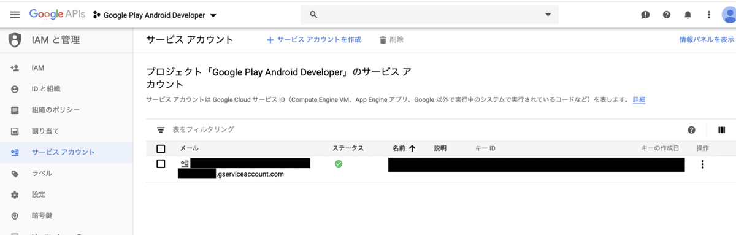Click the 説明 column header
Image resolution: width=736 pixels, height=235 pixels.
pyautogui.click(x=440, y=148)
